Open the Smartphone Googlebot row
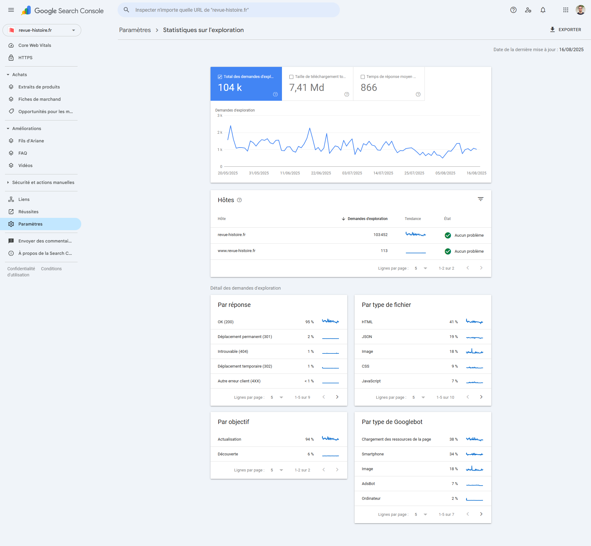 pos(423,454)
